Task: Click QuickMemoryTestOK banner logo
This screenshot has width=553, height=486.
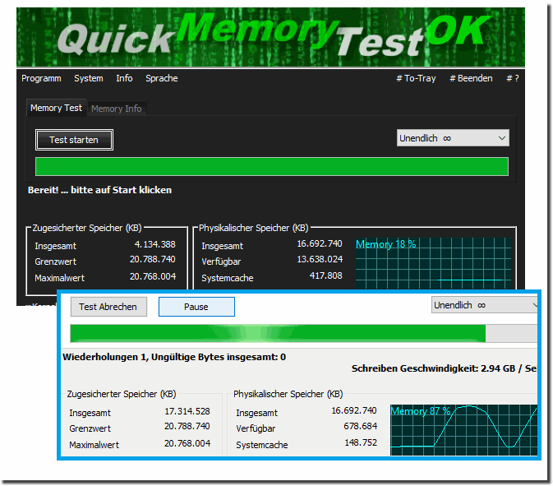Action: 271,37
